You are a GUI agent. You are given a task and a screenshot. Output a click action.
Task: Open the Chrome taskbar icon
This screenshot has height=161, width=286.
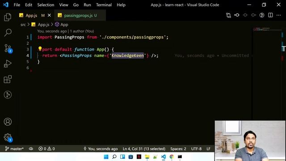click(172, 157)
